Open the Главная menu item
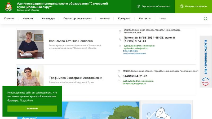Screen dimensions: 212x119 click(x=9, y=19)
